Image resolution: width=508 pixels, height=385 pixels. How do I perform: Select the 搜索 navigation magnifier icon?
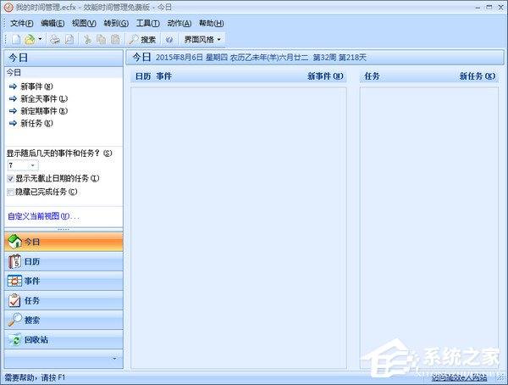(14, 320)
